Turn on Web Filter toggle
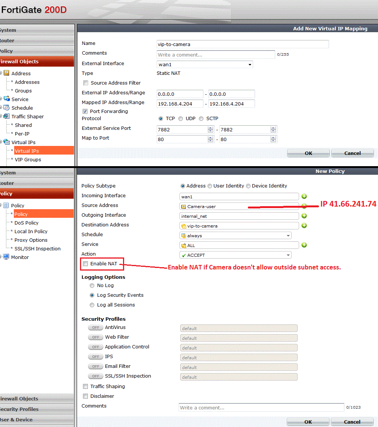The width and height of the screenshot is (378, 427). pos(95,337)
